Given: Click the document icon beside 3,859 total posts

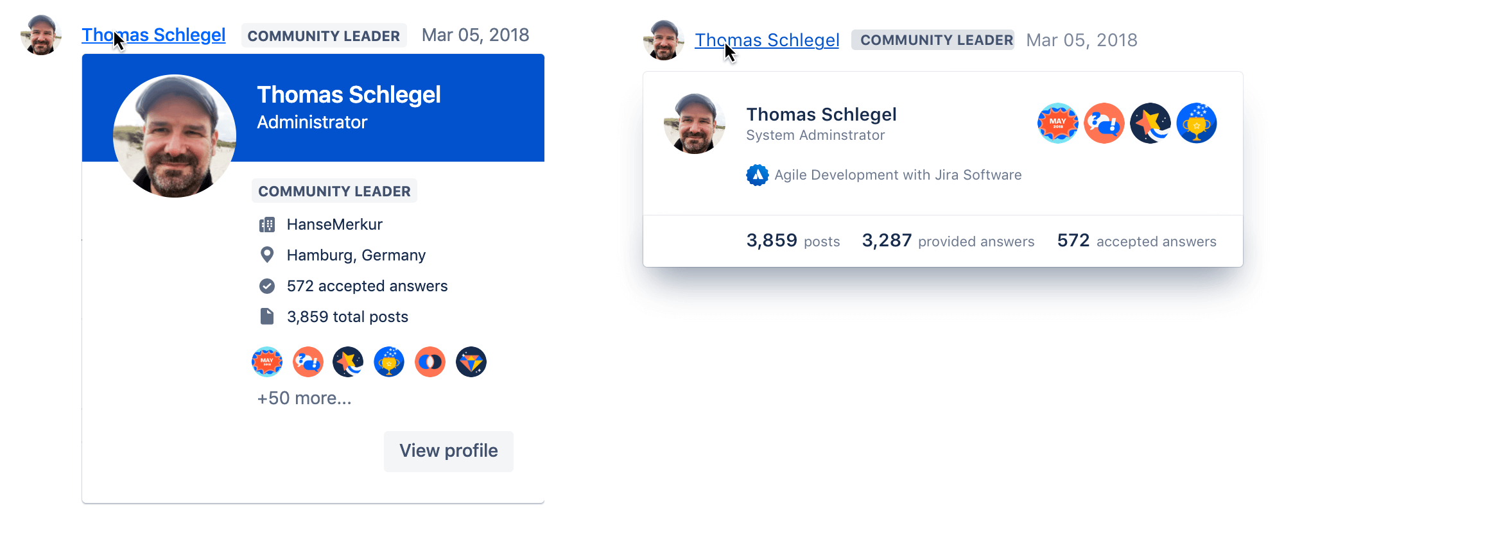Looking at the screenshot, I should click(267, 317).
